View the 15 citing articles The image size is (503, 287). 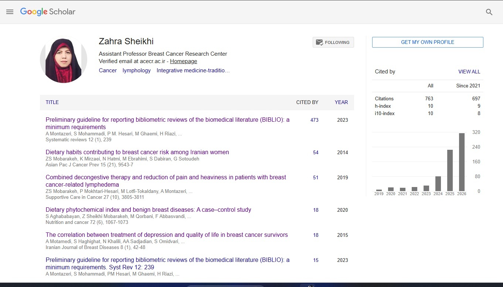point(316,260)
